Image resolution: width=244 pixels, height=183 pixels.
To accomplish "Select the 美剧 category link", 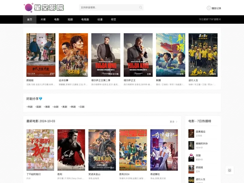I will tap(64, 107).
